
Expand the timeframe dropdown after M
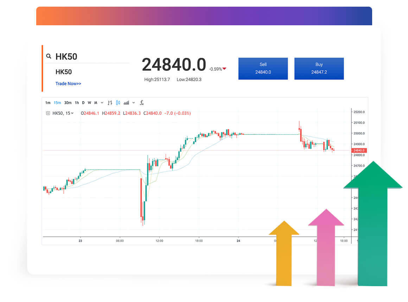(102, 103)
